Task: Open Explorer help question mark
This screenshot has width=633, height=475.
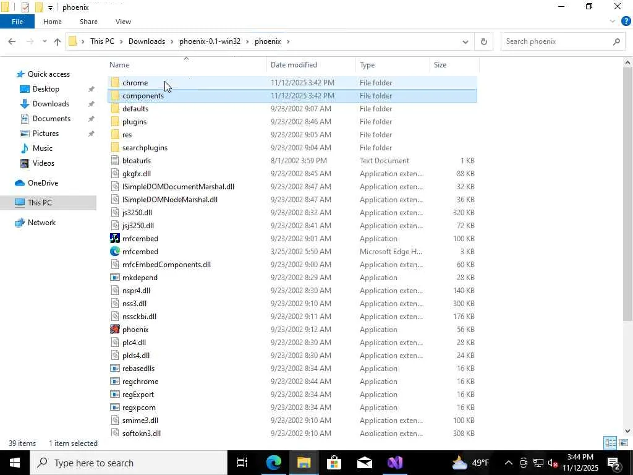Action: pos(626,22)
